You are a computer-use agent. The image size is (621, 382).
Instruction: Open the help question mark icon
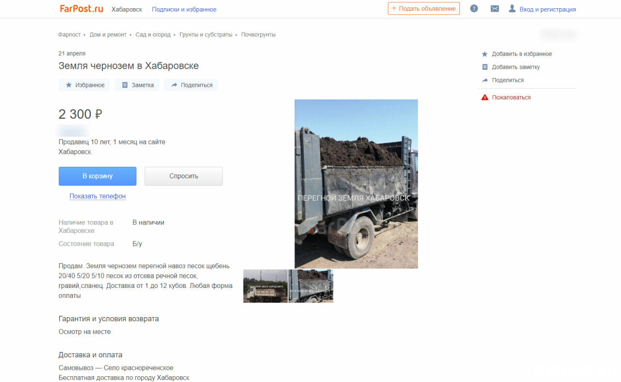tap(474, 9)
